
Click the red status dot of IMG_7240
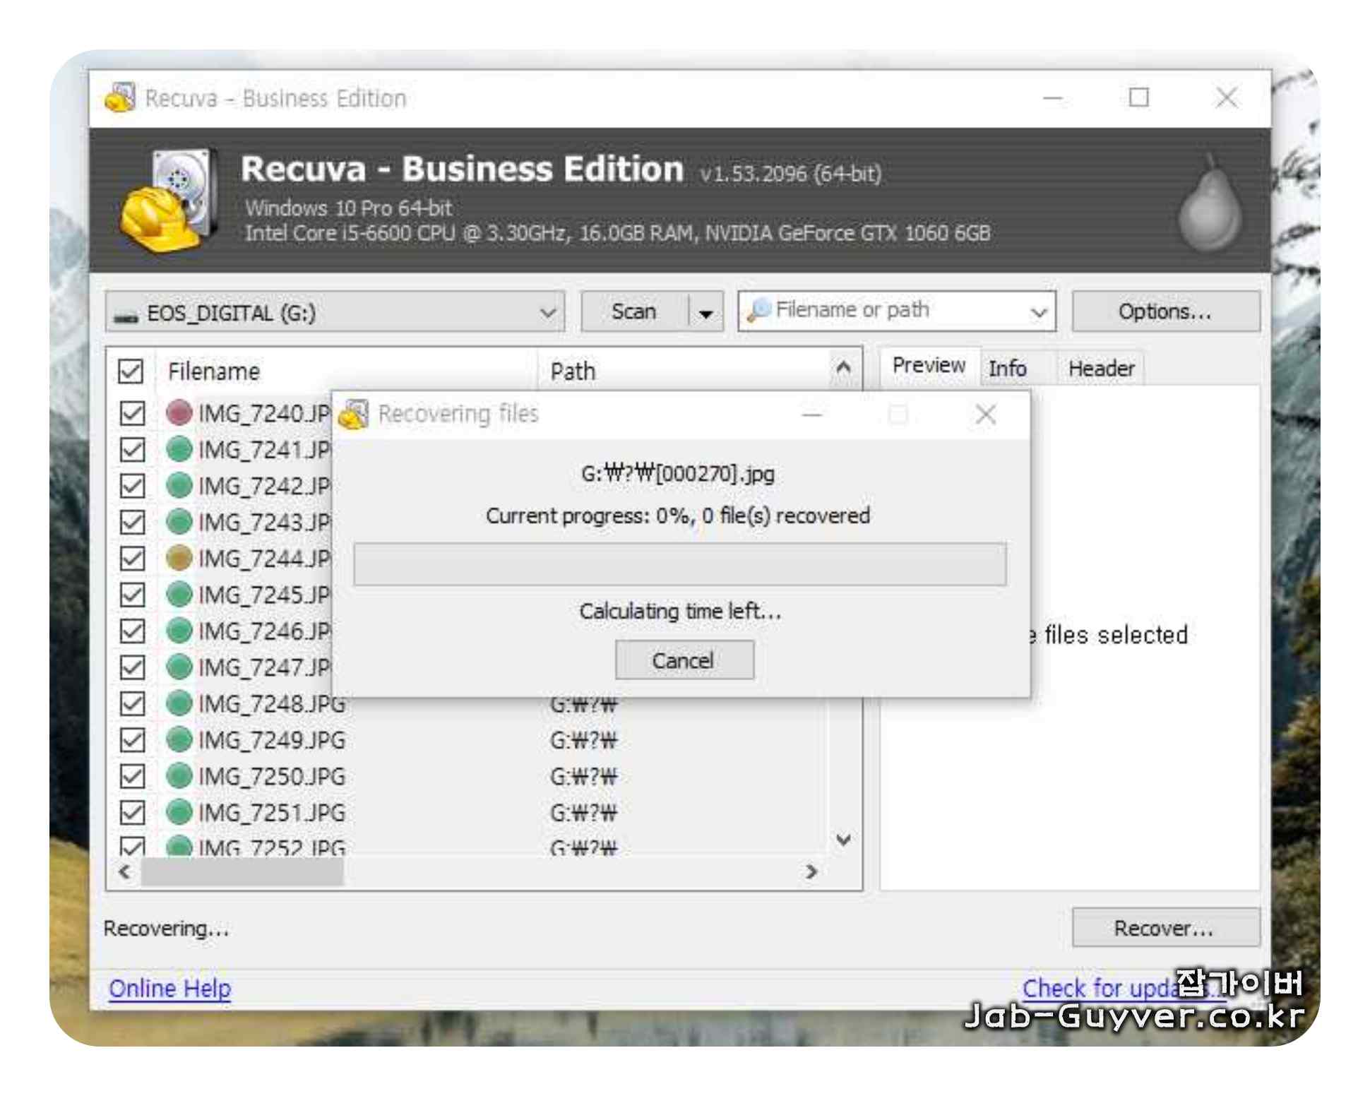coord(179,413)
